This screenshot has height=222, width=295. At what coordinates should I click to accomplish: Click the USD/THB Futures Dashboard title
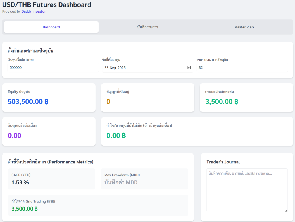click(x=47, y=5)
